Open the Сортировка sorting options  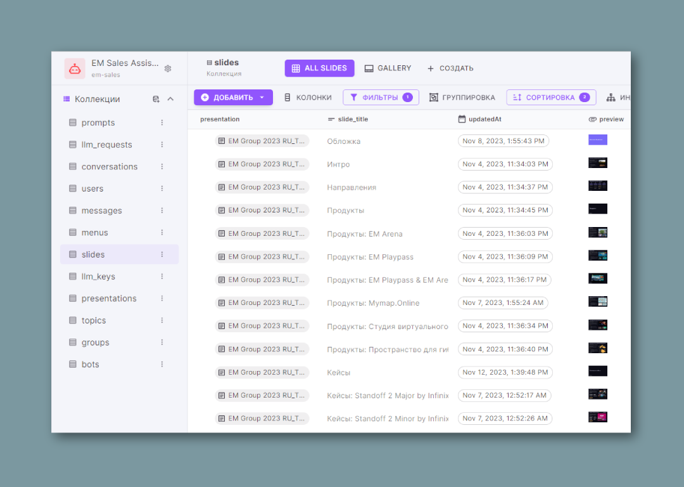coord(550,98)
